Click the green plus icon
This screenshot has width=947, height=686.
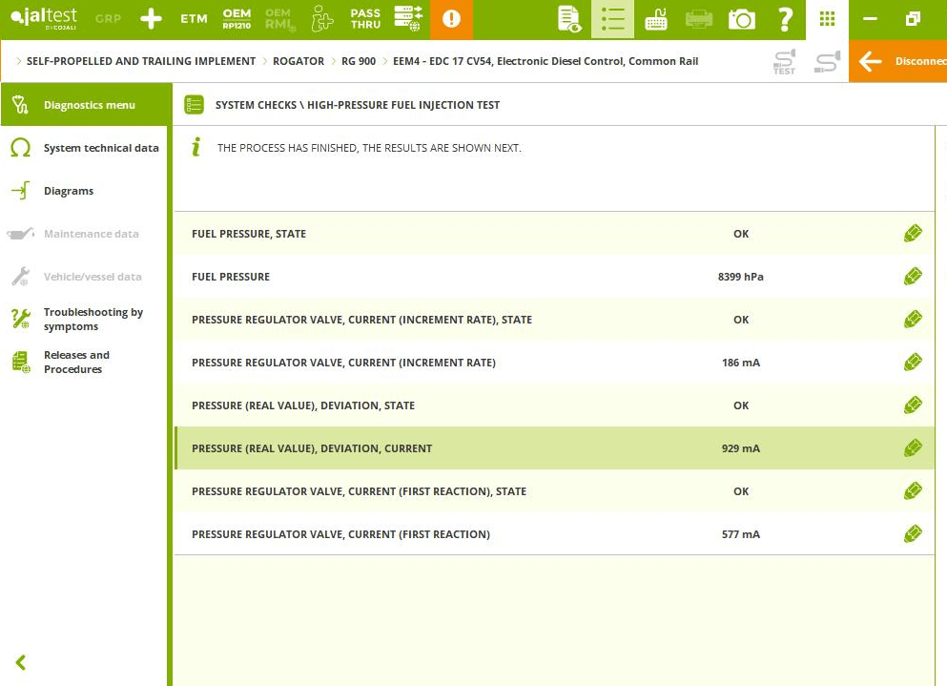click(151, 19)
